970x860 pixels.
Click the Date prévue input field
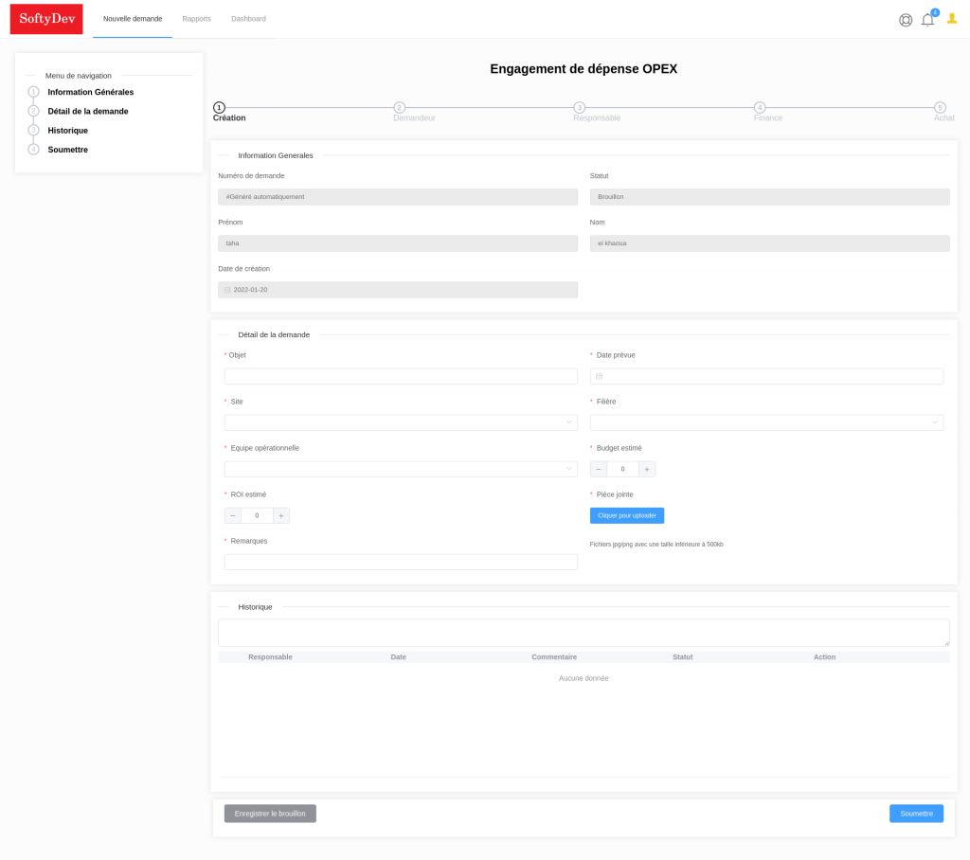766,376
